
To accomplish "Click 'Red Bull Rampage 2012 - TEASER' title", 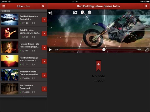I will 29,59.
